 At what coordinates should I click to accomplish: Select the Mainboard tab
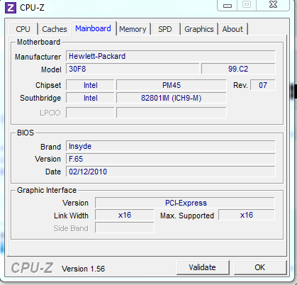93,28
